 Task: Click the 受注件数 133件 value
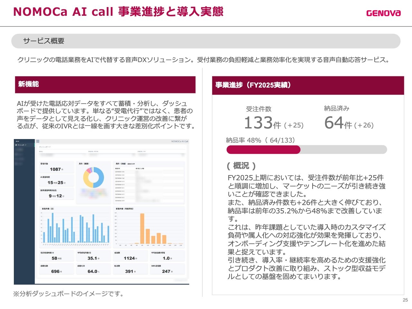262,123
